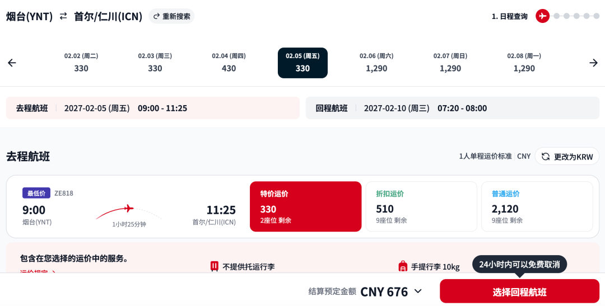
Task: Open the 回程航班 summary bar
Action: (453, 108)
